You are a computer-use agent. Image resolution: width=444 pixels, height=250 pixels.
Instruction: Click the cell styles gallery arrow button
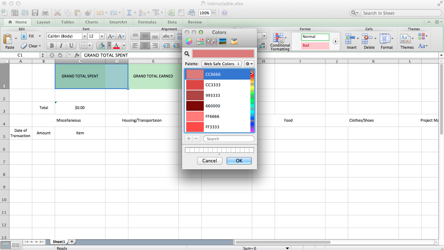(336, 41)
